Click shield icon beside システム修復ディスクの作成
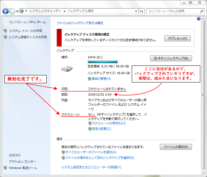Screen dimensions: 207x177 pos(5,37)
